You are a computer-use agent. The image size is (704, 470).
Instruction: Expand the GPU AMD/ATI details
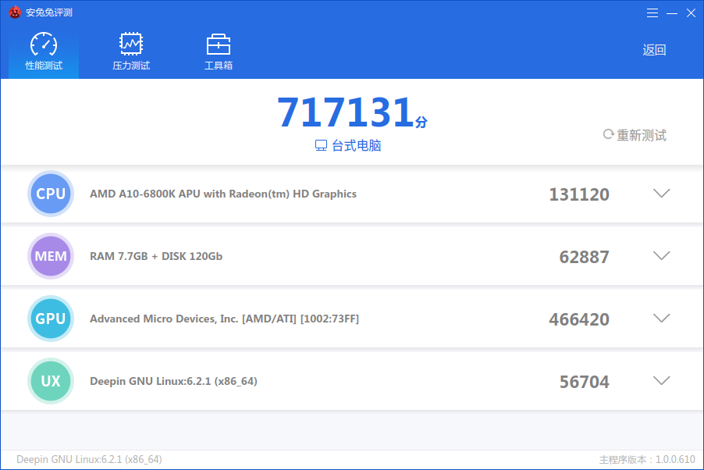click(x=661, y=318)
